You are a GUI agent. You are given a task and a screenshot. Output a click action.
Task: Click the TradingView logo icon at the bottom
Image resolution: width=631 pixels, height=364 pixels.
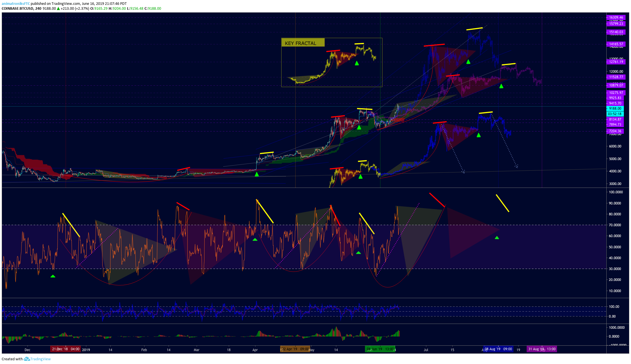(x=27, y=359)
